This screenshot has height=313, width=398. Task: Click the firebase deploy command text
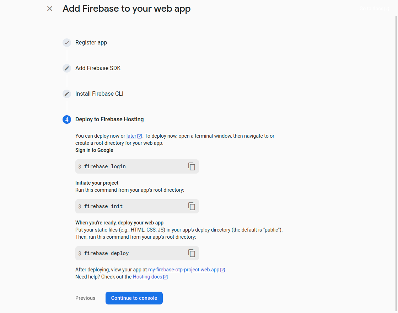(x=106, y=253)
